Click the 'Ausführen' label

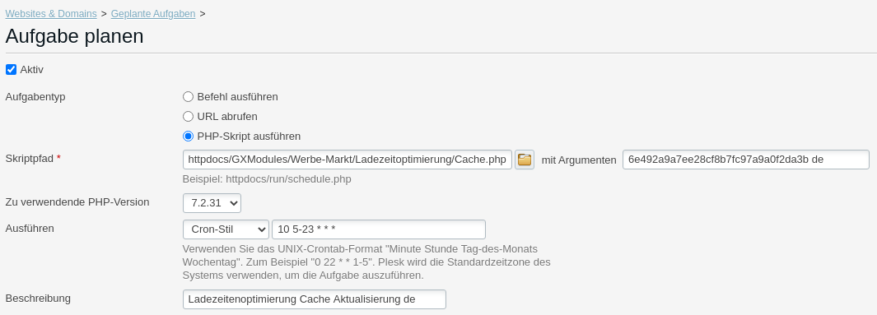30,229
